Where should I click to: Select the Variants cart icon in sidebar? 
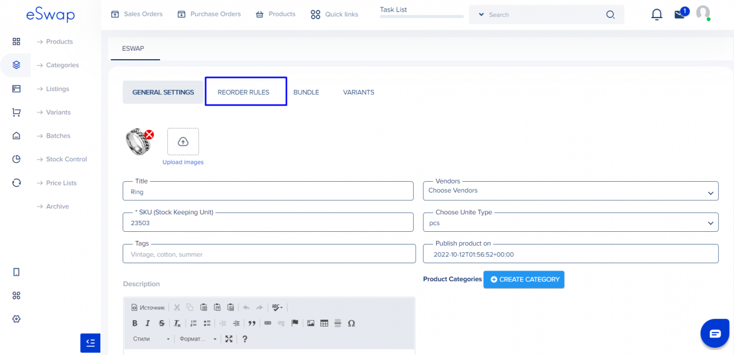click(x=16, y=112)
